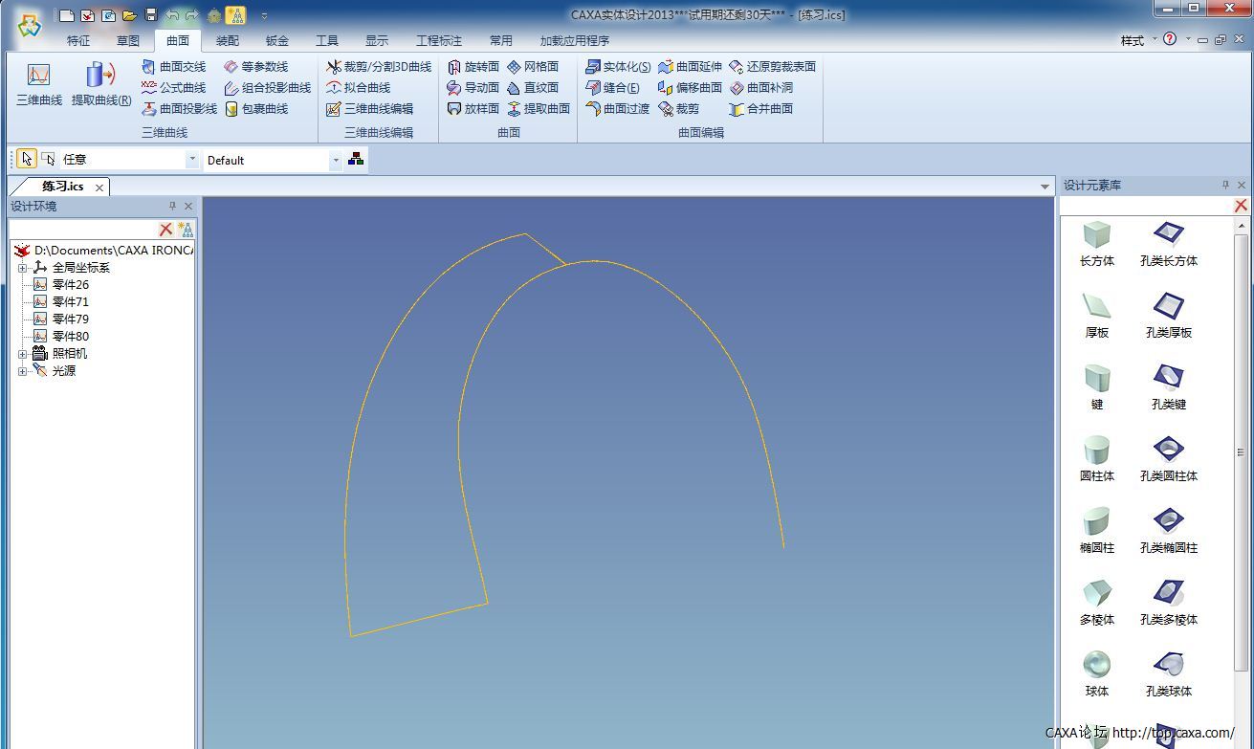
Task: Select the 偏移曲面 offset surface tool
Action: [690, 88]
